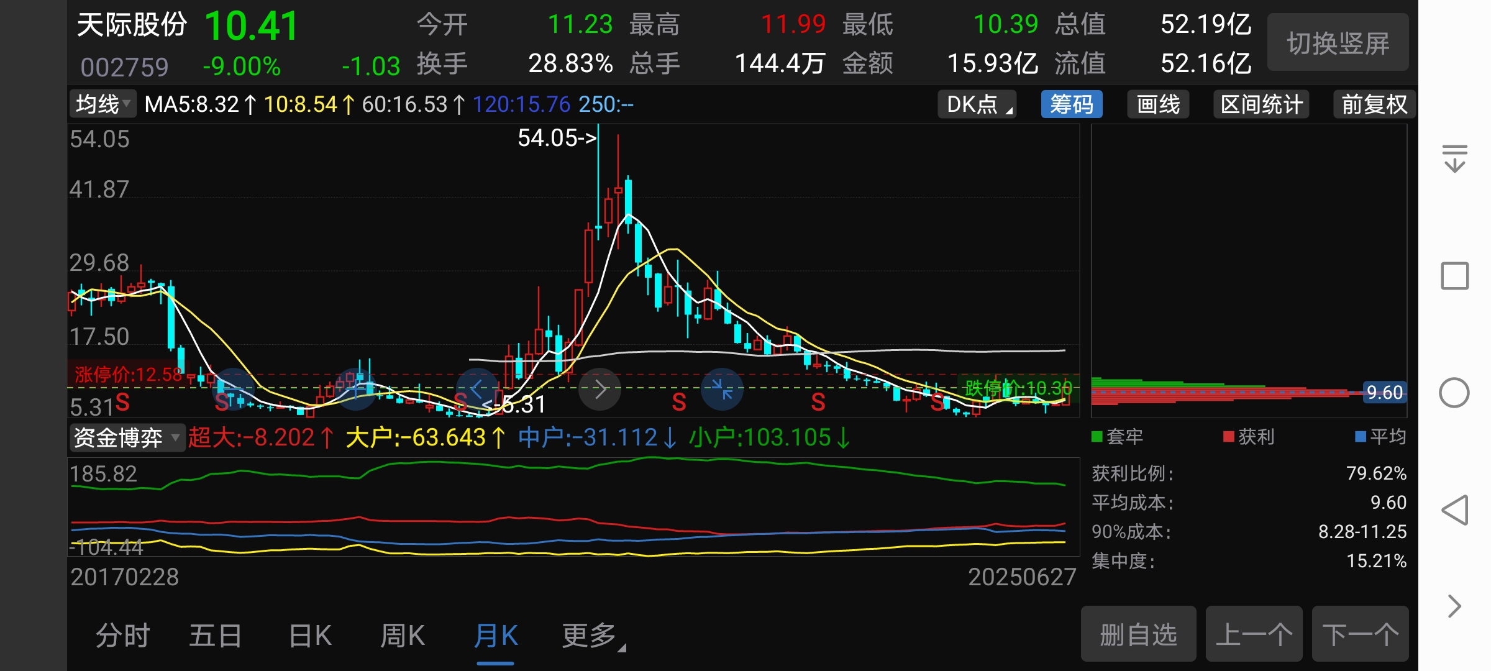Tap the next-period right arrow on chart
The width and height of the screenshot is (1491, 671).
[x=600, y=390]
